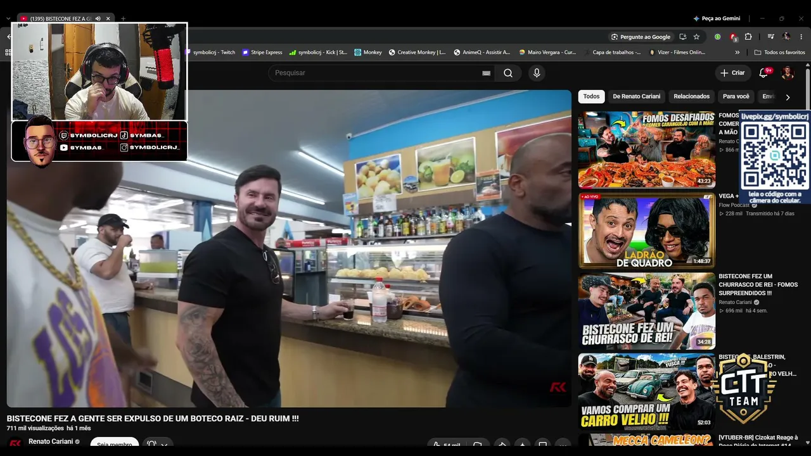Open the Monkey bookmark
The image size is (811, 456).
(x=368, y=53)
